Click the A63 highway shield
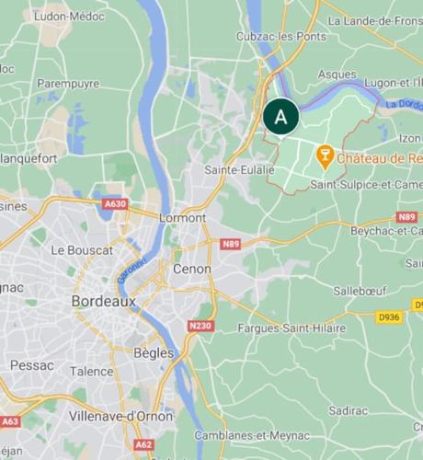423x460 pixels. (x=11, y=421)
